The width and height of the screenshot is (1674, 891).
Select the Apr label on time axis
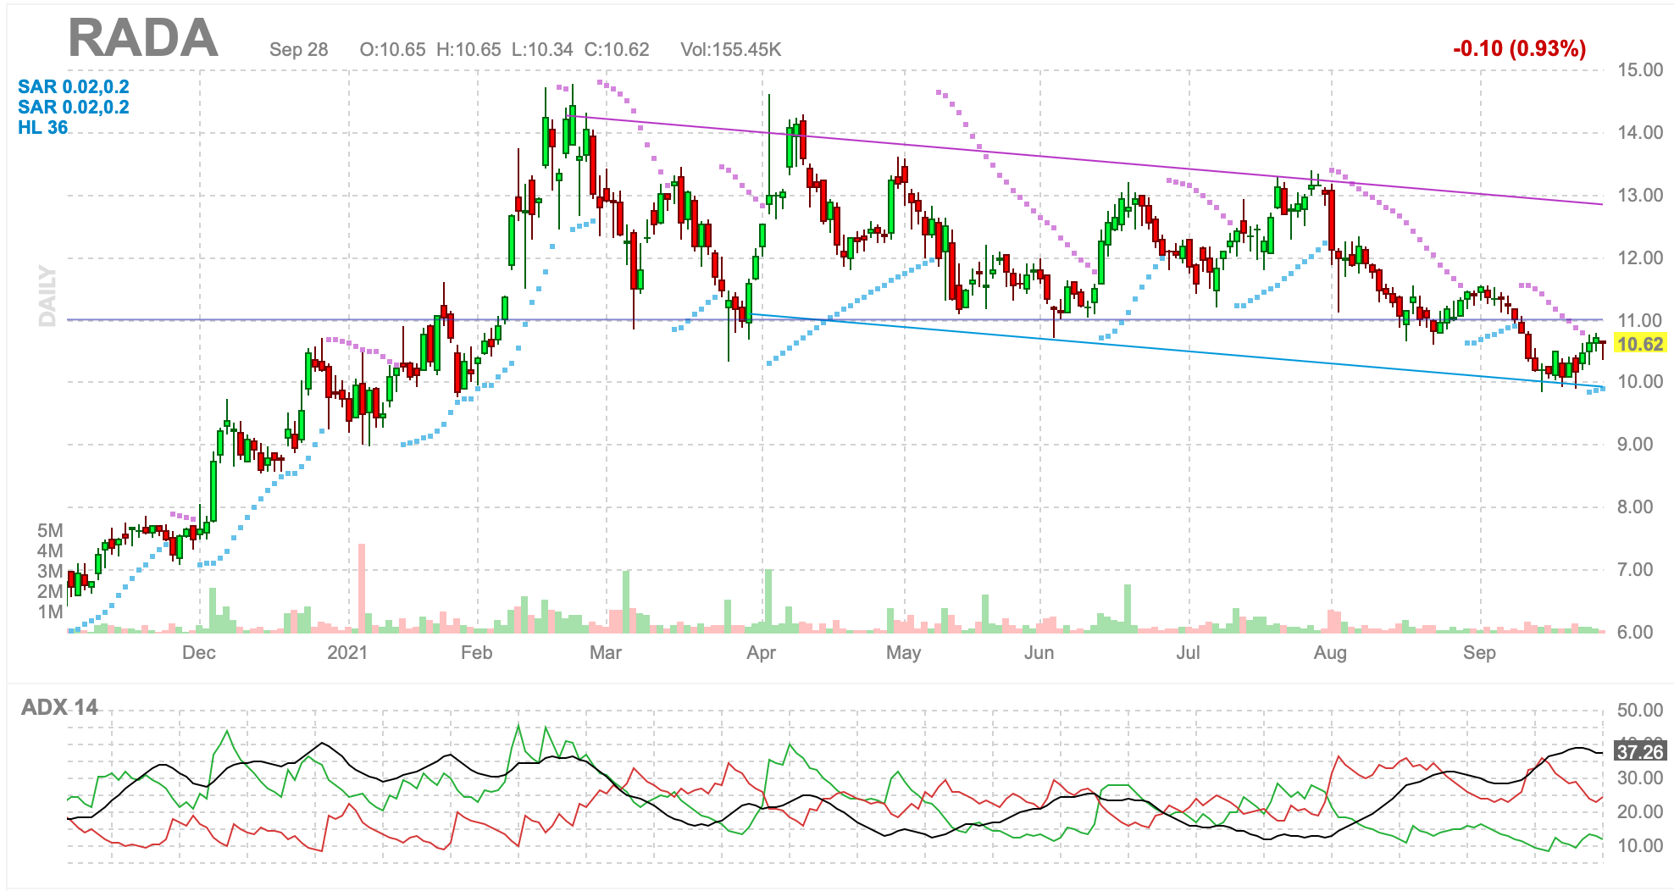[761, 653]
